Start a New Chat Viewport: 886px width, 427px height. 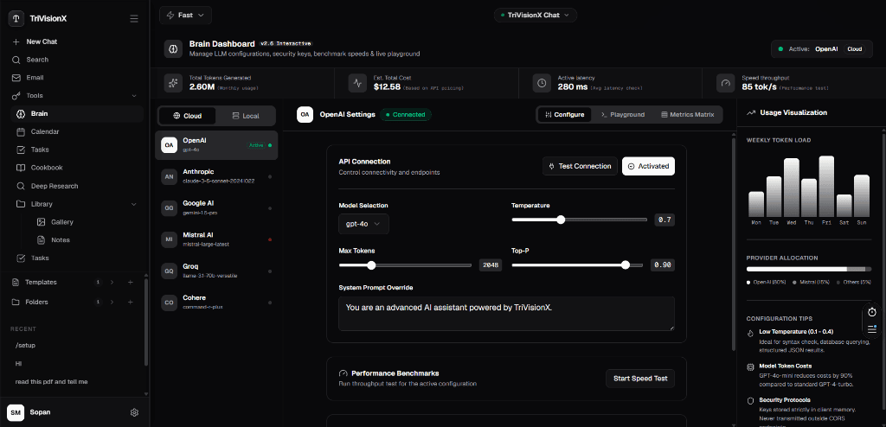pos(42,41)
